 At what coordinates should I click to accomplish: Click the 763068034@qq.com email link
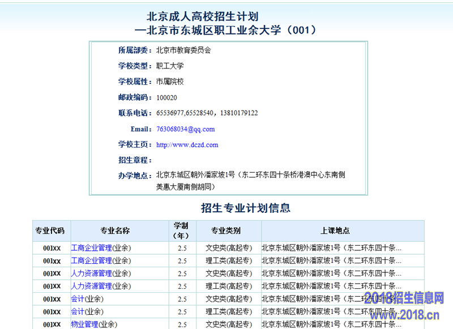pos(185,129)
